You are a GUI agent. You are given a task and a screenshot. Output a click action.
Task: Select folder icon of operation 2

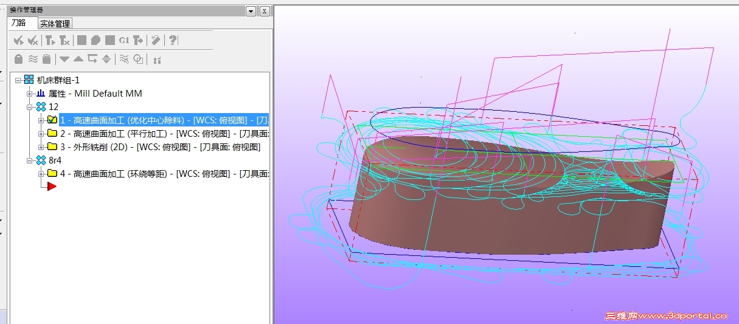pos(52,133)
